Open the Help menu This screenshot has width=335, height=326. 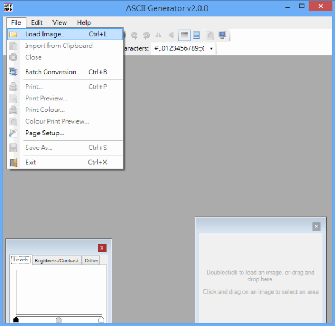point(84,22)
